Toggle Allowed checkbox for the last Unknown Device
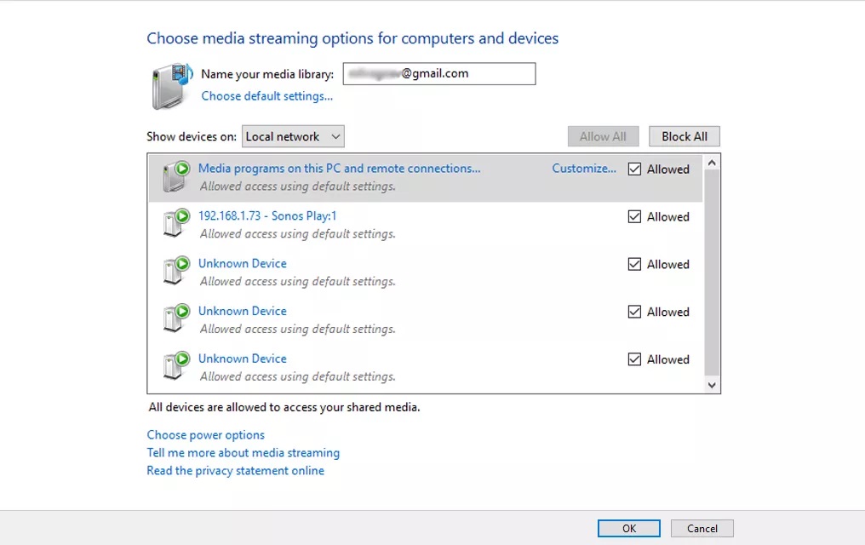This screenshot has height=545, width=865. [634, 360]
